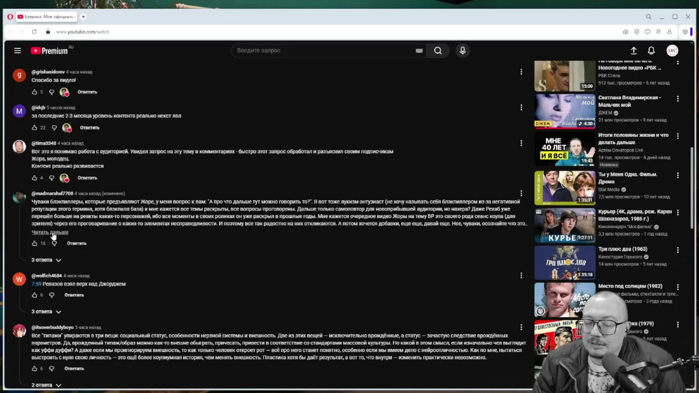Reply to @madmarshal7708 with Ответить
This screenshot has width=699, height=393.
coord(76,243)
